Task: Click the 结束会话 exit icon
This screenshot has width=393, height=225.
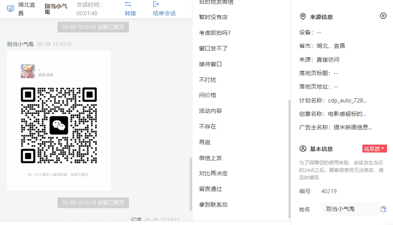Action: [156, 4]
